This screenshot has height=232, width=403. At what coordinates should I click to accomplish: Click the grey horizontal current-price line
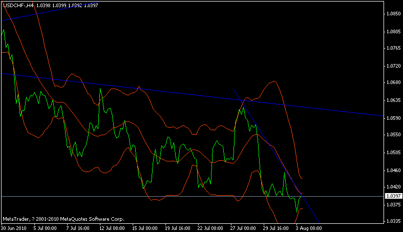coord(192,196)
